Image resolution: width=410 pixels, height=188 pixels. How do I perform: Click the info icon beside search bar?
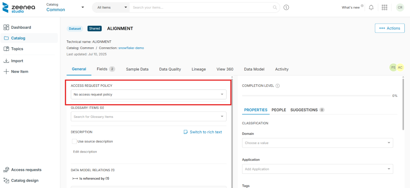pyautogui.click(x=286, y=7)
